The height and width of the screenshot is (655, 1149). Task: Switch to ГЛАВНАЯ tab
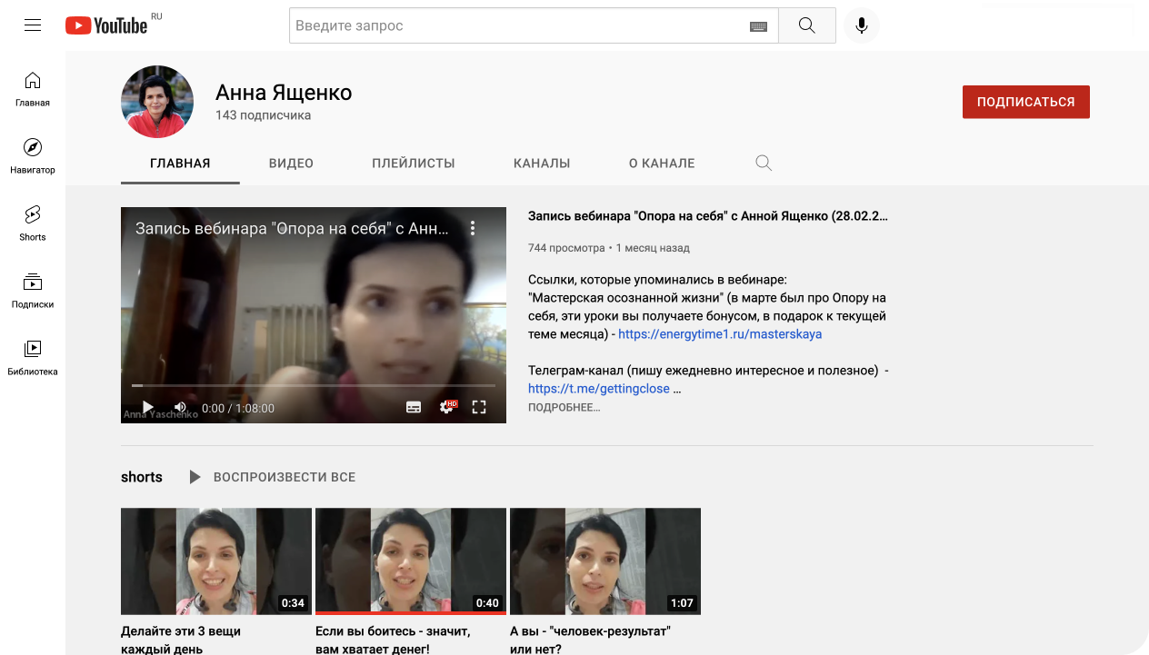point(180,164)
